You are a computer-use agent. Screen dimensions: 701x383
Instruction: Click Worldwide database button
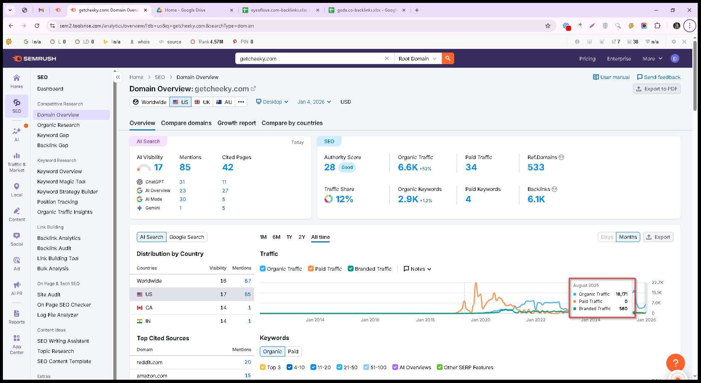[x=149, y=102]
